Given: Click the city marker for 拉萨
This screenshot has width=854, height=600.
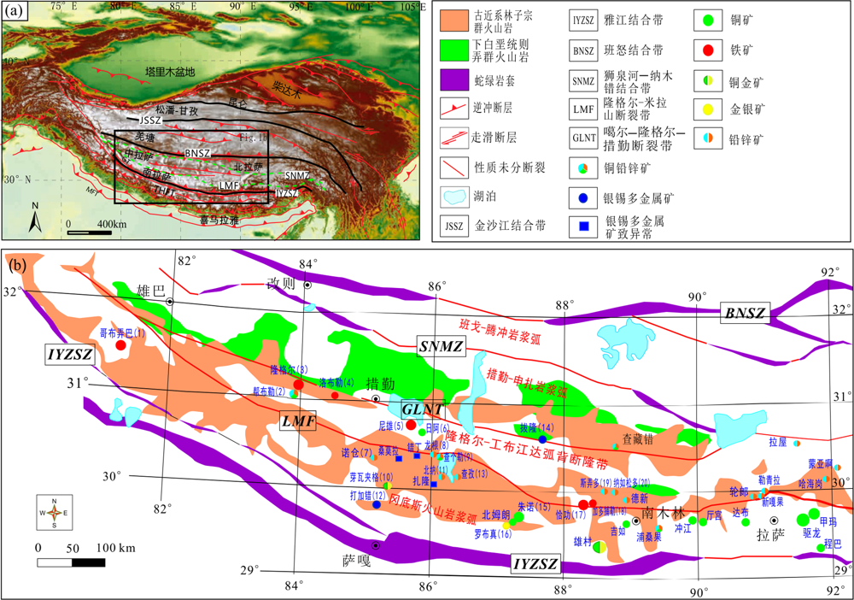Looking at the screenshot, I should coord(775,521).
